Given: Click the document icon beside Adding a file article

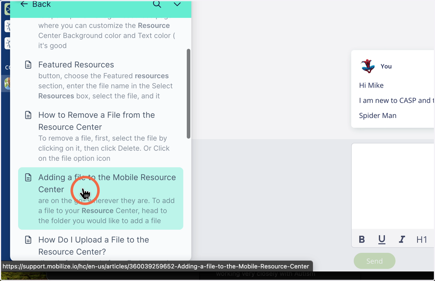Looking at the screenshot, I should (x=28, y=177).
